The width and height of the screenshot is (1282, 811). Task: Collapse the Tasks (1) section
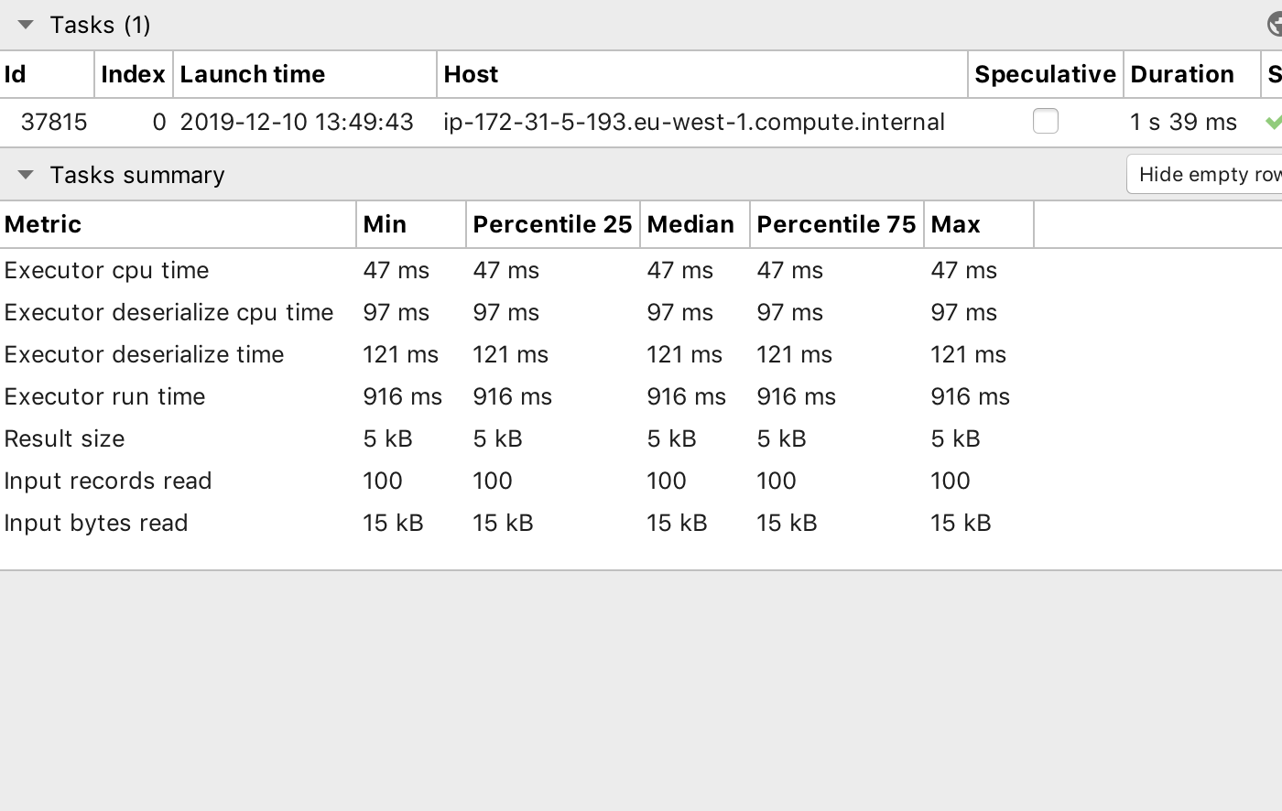26,25
